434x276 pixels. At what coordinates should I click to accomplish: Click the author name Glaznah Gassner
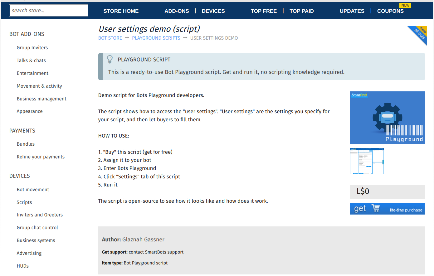143,240
